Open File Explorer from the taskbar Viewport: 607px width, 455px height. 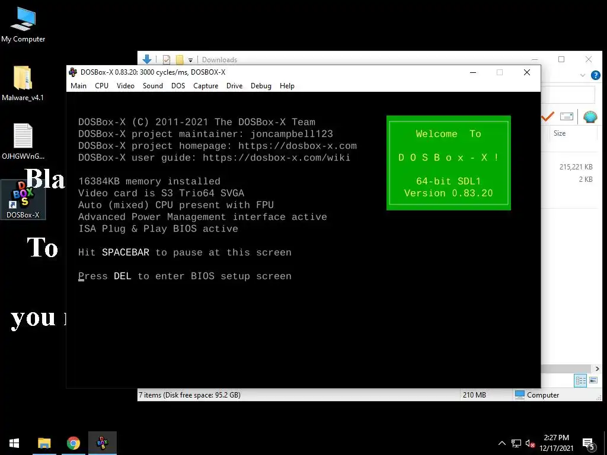click(44, 443)
